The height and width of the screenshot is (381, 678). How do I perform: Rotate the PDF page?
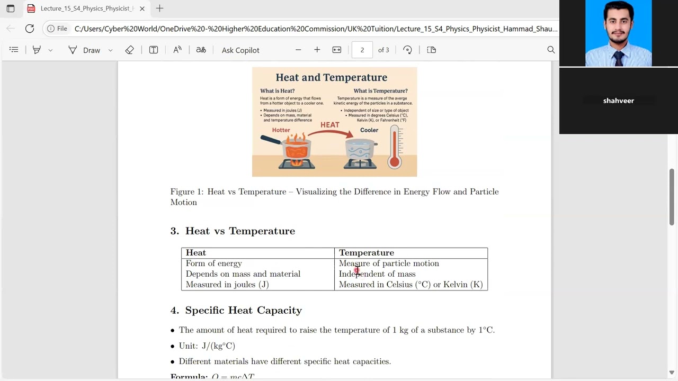click(407, 50)
